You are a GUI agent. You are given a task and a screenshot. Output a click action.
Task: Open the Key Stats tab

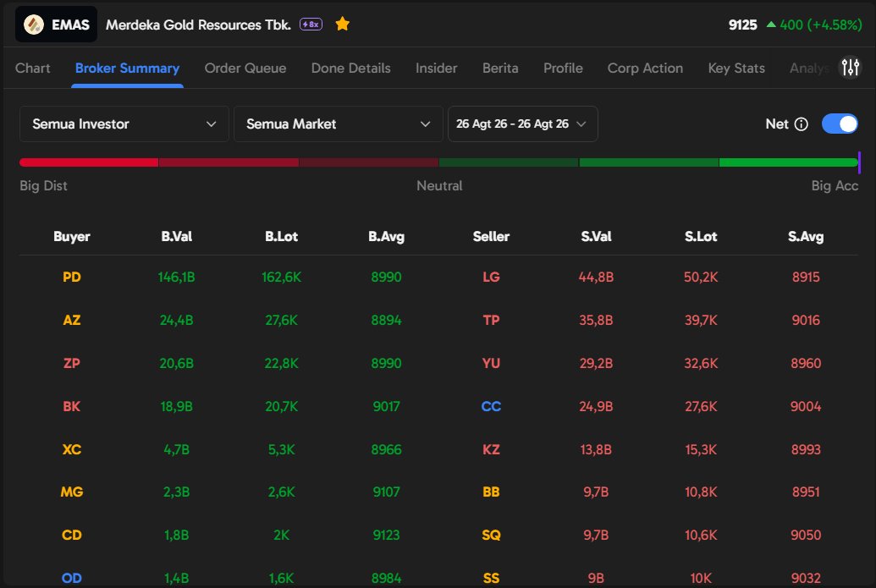click(736, 69)
